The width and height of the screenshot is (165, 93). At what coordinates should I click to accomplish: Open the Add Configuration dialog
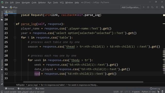[x=130, y=7]
